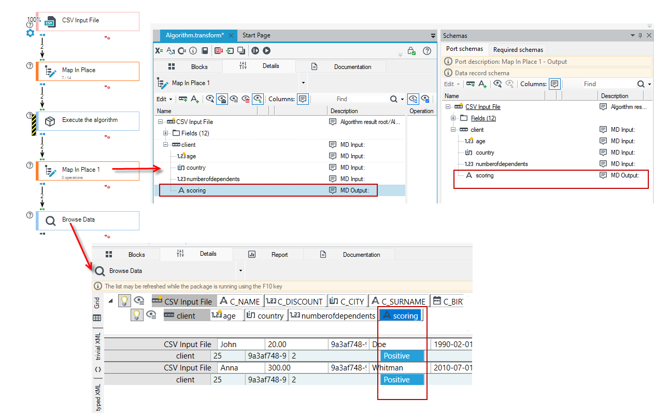The image size is (654, 413).
Task: Click the help icon beside Map In Place block
Action: tap(30, 65)
